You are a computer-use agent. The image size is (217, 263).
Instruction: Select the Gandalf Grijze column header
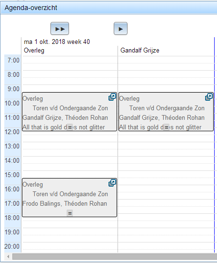[140, 50]
